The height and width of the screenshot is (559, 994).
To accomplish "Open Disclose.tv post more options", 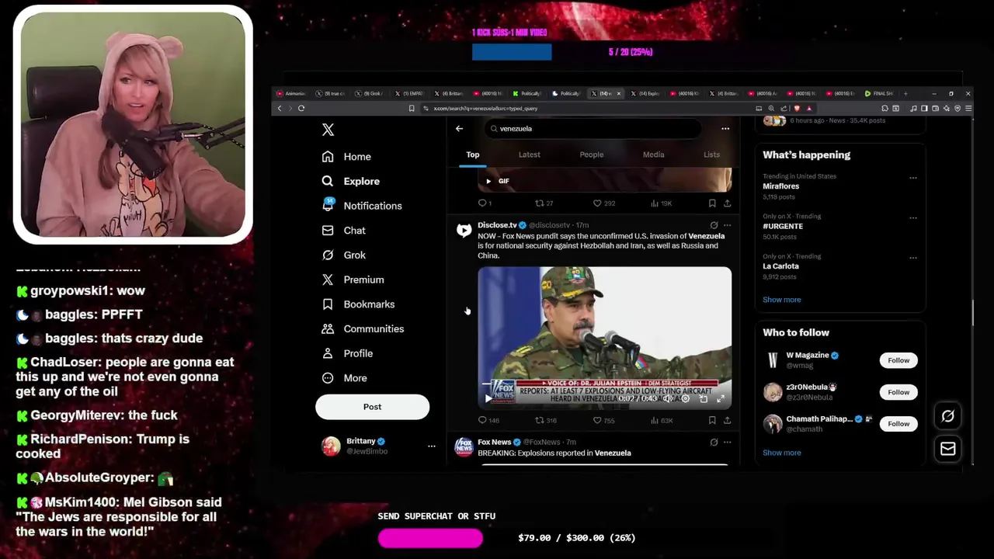I will pos(727,225).
